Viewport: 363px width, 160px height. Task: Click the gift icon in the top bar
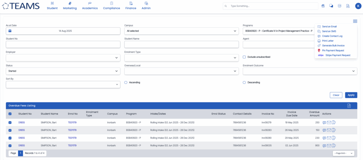click(323, 6)
